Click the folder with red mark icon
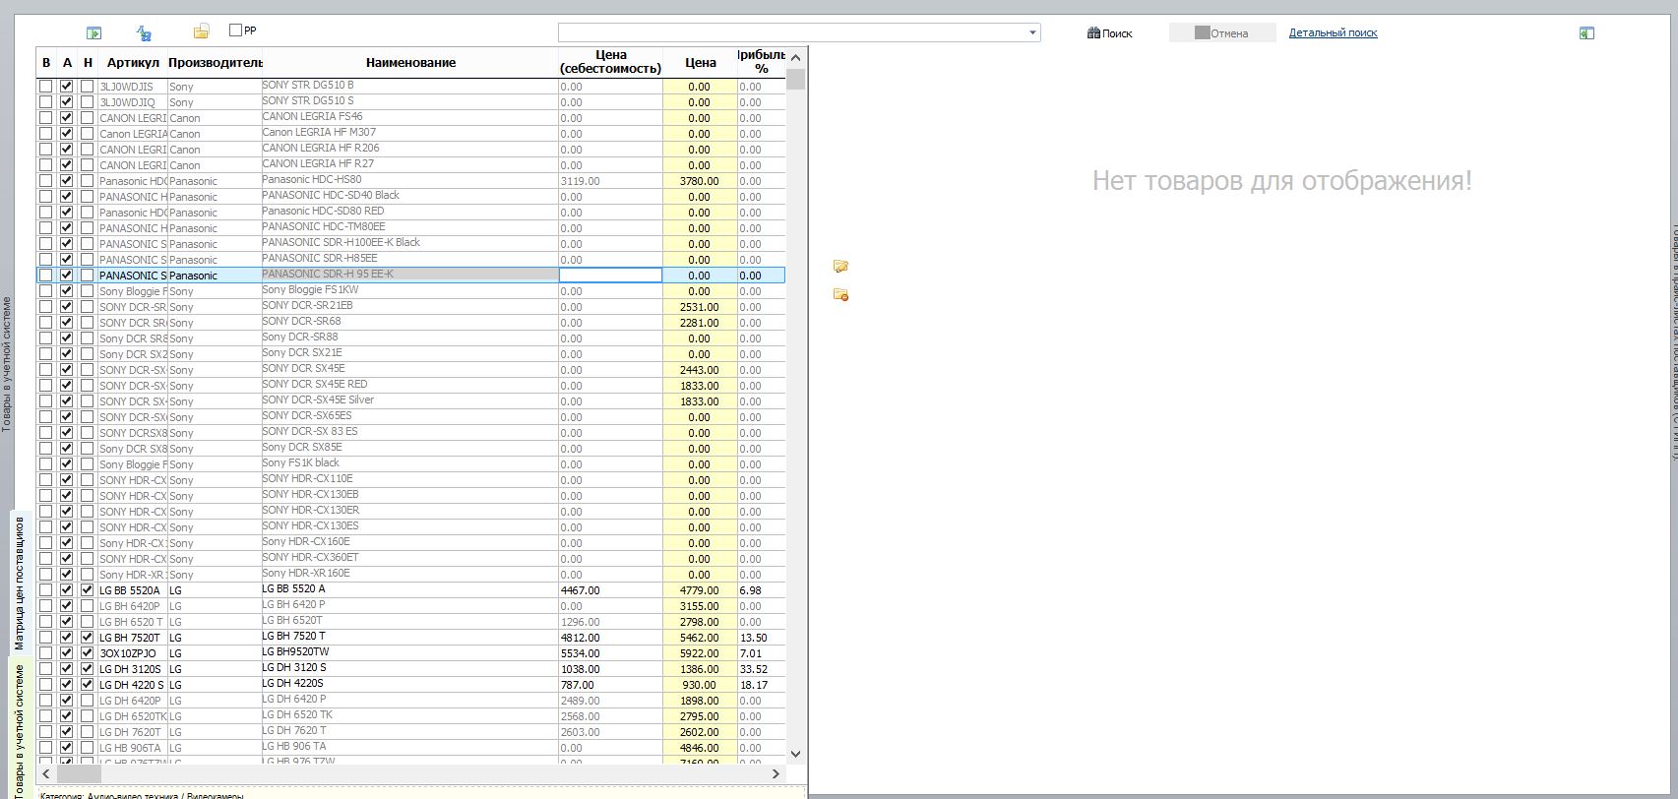This screenshot has height=799, width=1678. (x=840, y=294)
